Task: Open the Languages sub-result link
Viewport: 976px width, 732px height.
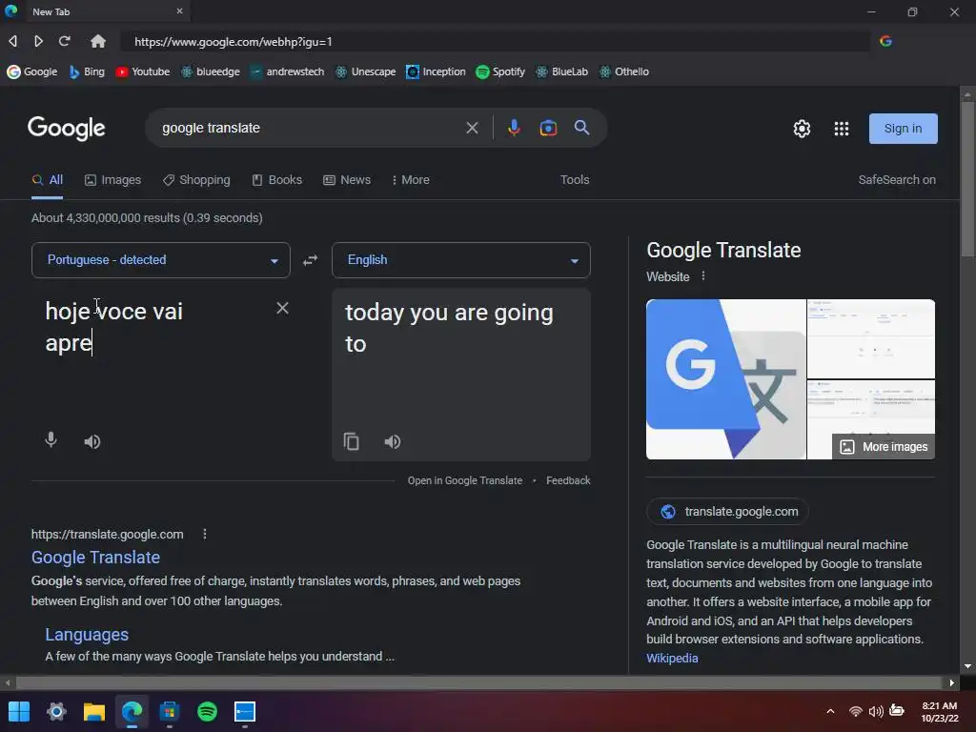Action: 87,634
